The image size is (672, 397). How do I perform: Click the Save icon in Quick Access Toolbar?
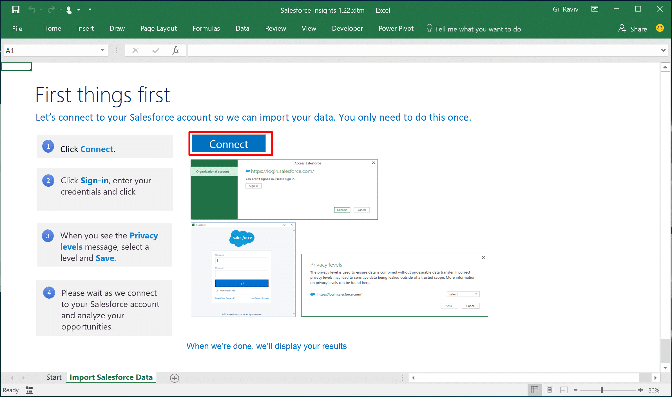[16, 10]
